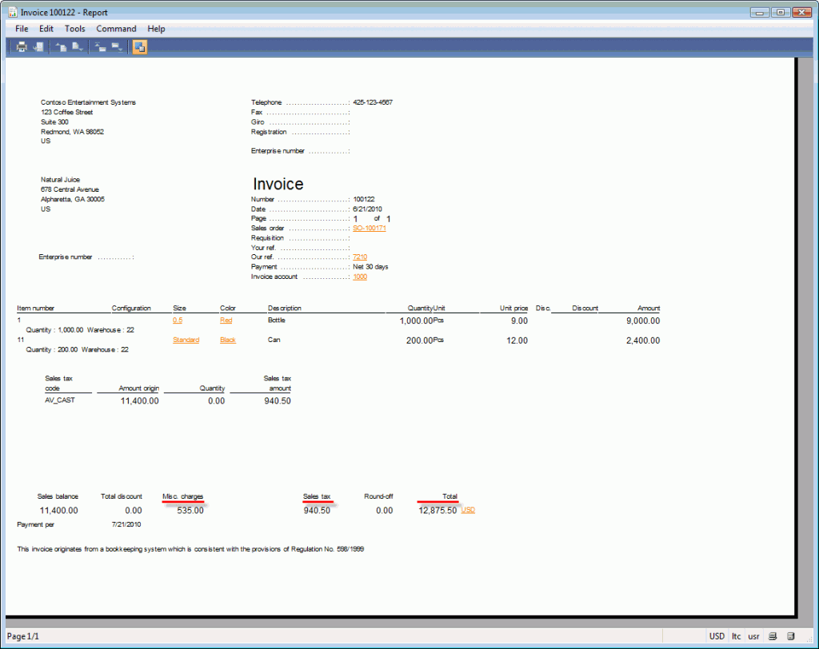Click the previous page toolbar icon
The width and height of the screenshot is (819, 649).
click(x=76, y=46)
